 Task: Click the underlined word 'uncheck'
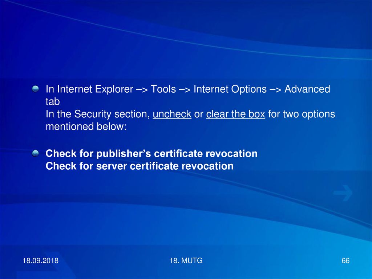click(172, 114)
